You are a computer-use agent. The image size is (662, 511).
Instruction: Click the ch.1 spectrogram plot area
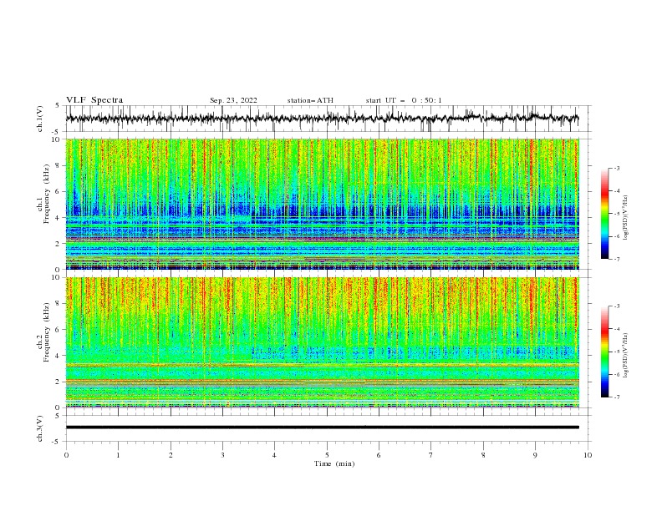tap(322, 204)
